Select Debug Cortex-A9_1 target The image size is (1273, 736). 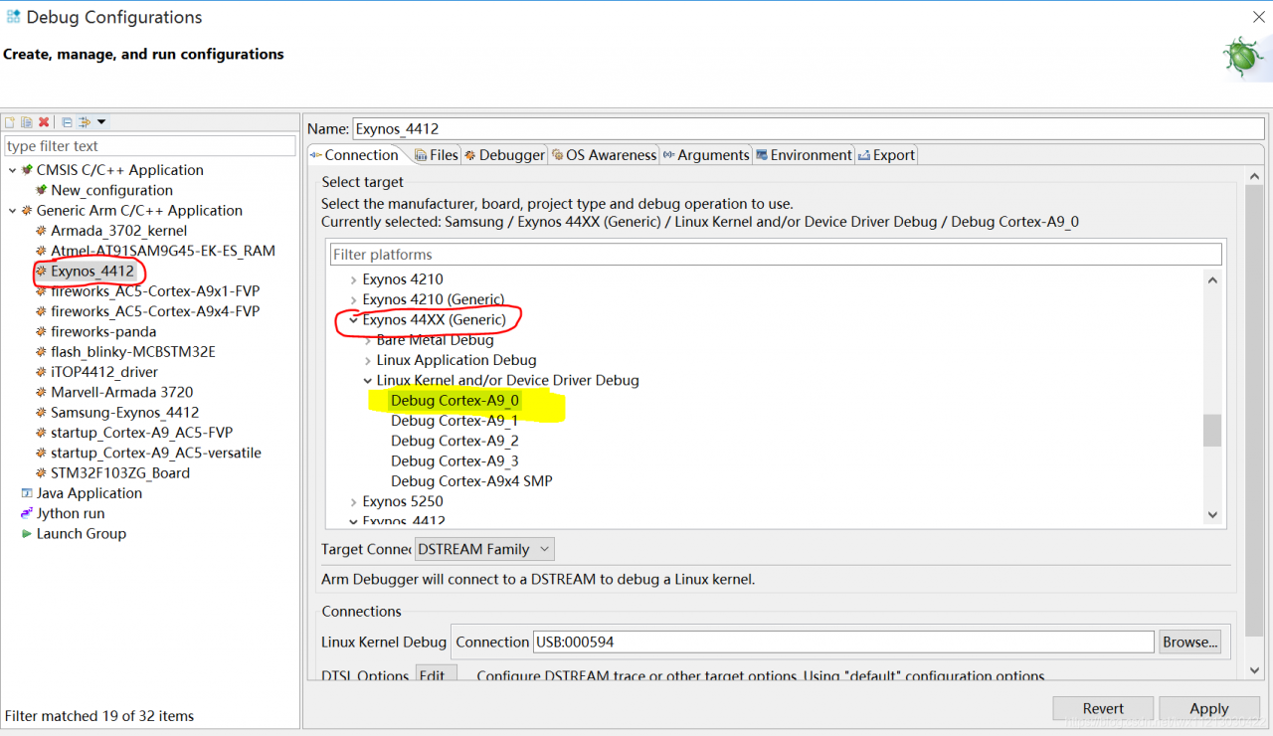click(455, 421)
